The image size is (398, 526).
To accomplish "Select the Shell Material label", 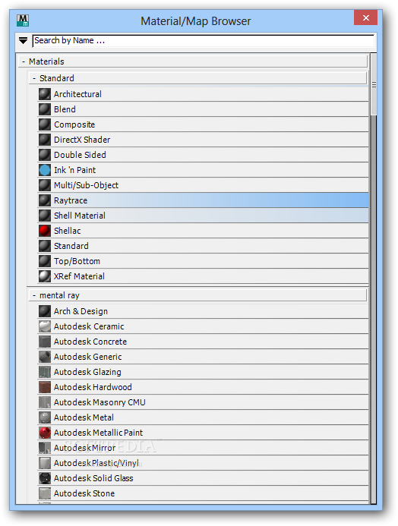I will [x=80, y=216].
